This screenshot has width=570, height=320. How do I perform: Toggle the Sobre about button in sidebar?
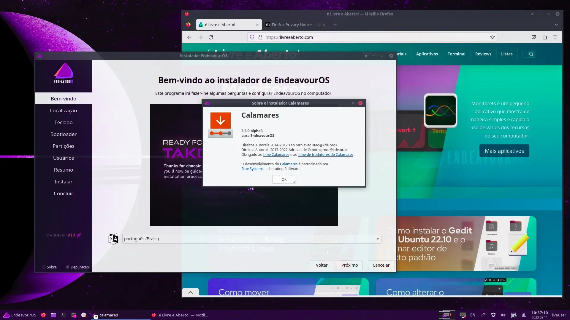49,267
